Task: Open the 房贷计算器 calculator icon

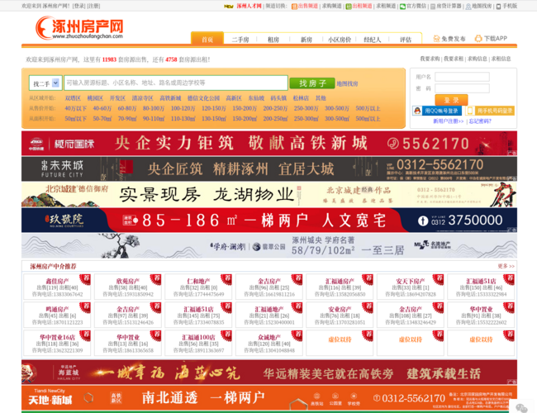Action: 433,6
